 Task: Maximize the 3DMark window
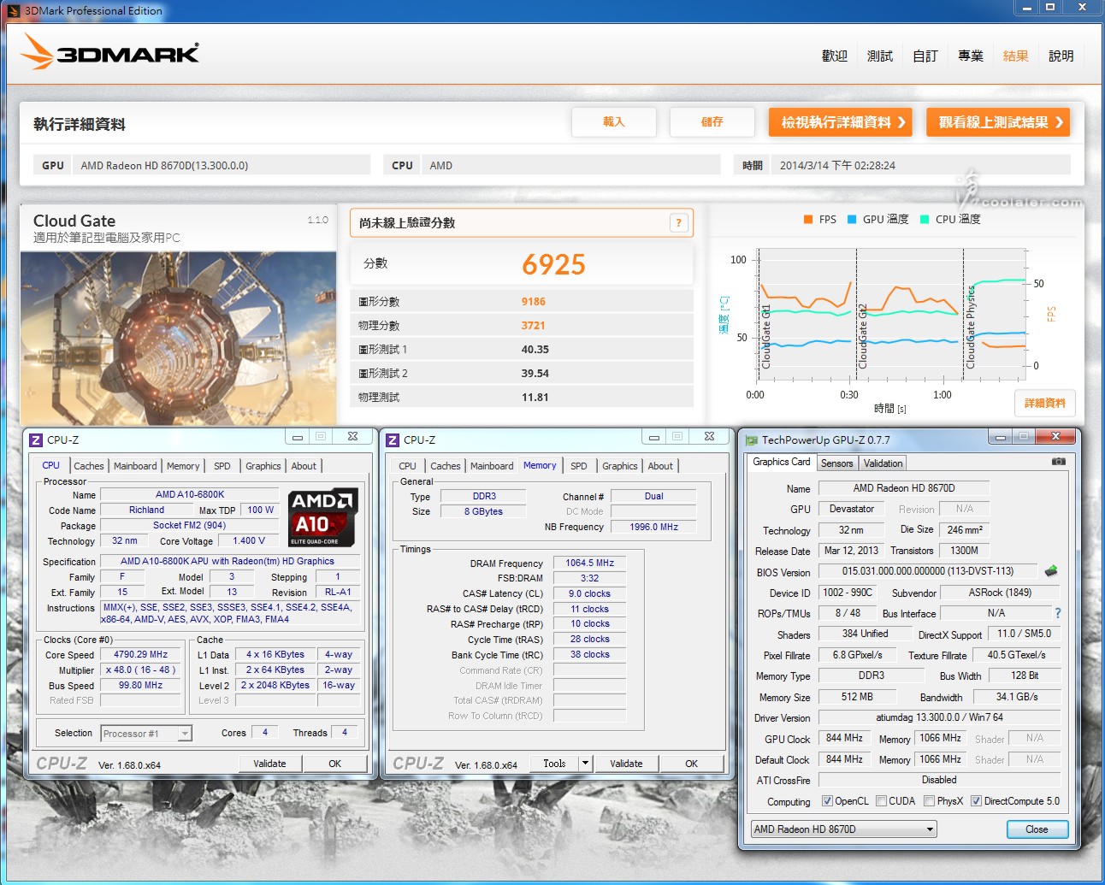[1050, 8]
